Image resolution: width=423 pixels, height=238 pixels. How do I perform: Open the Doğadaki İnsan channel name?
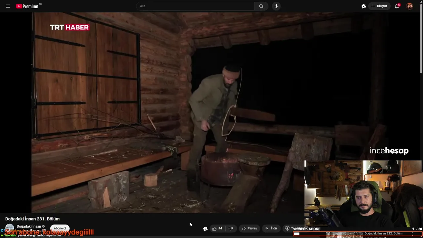29,226
